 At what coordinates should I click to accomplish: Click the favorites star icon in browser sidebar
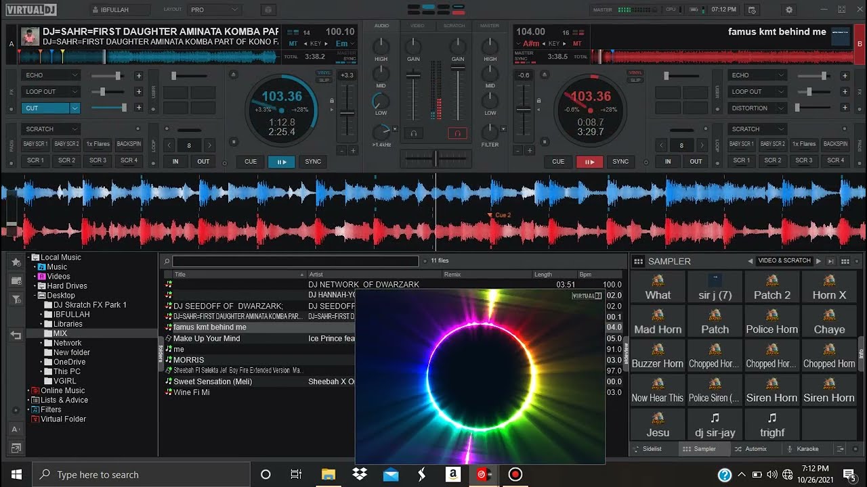tap(16, 262)
